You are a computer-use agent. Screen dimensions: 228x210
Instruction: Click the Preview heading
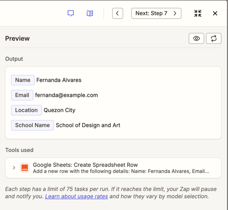(17, 38)
